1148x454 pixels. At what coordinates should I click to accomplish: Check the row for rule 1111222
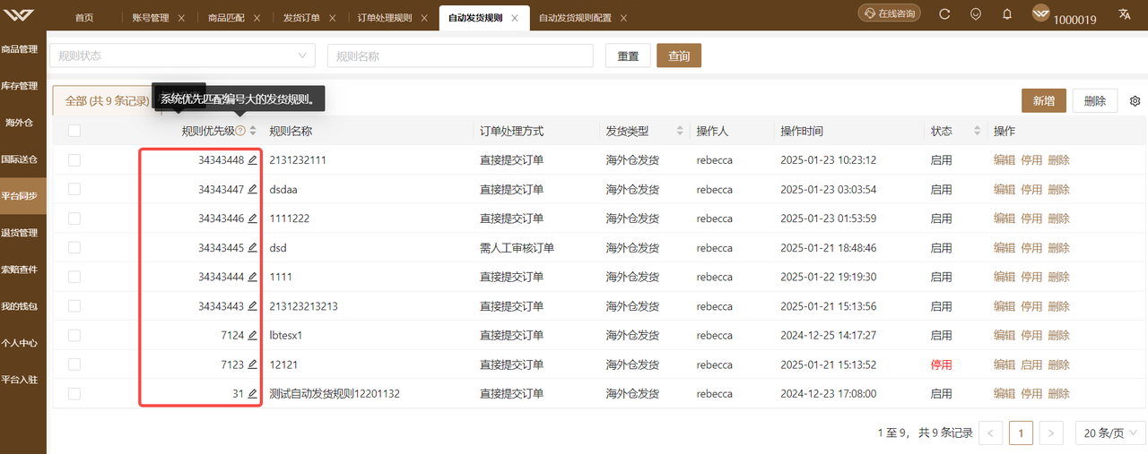point(74,218)
